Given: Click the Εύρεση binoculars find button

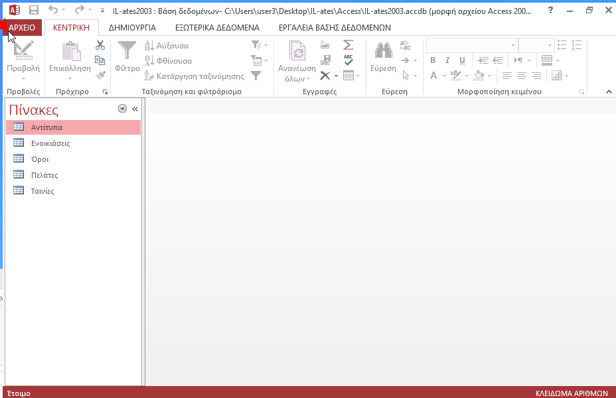Looking at the screenshot, I should [384, 57].
